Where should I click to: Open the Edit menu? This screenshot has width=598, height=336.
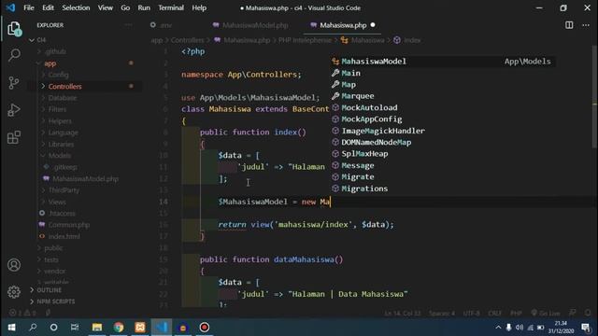point(48,7)
